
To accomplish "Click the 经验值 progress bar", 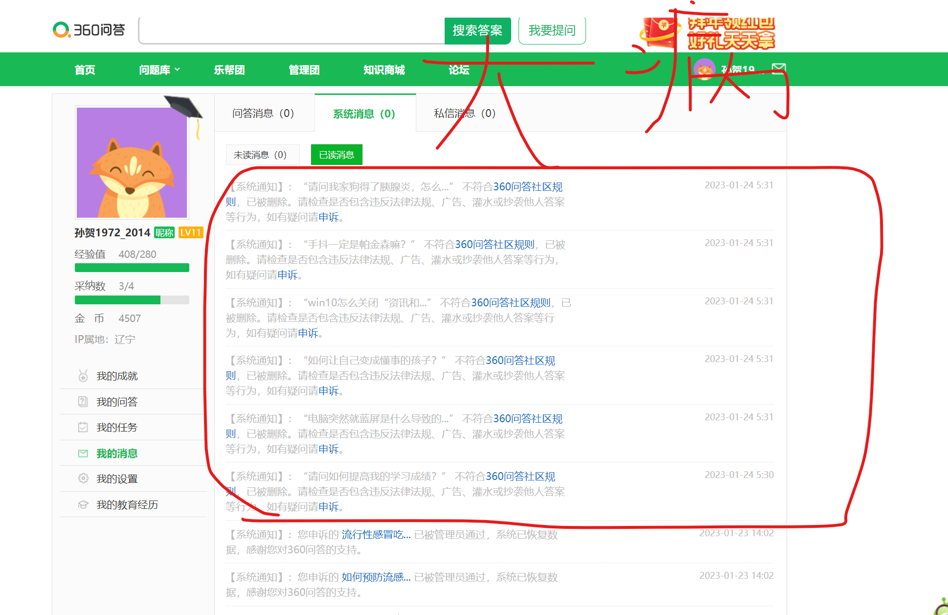I will (132, 268).
